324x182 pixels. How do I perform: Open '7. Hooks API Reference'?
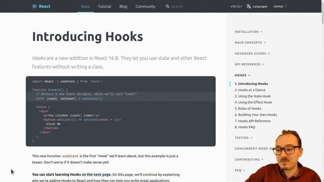253,121
